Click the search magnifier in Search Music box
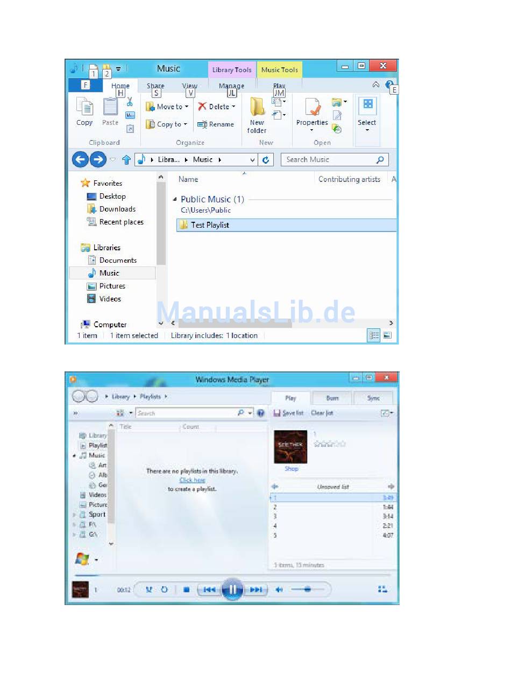This screenshot has width=511, height=682. coord(380,160)
